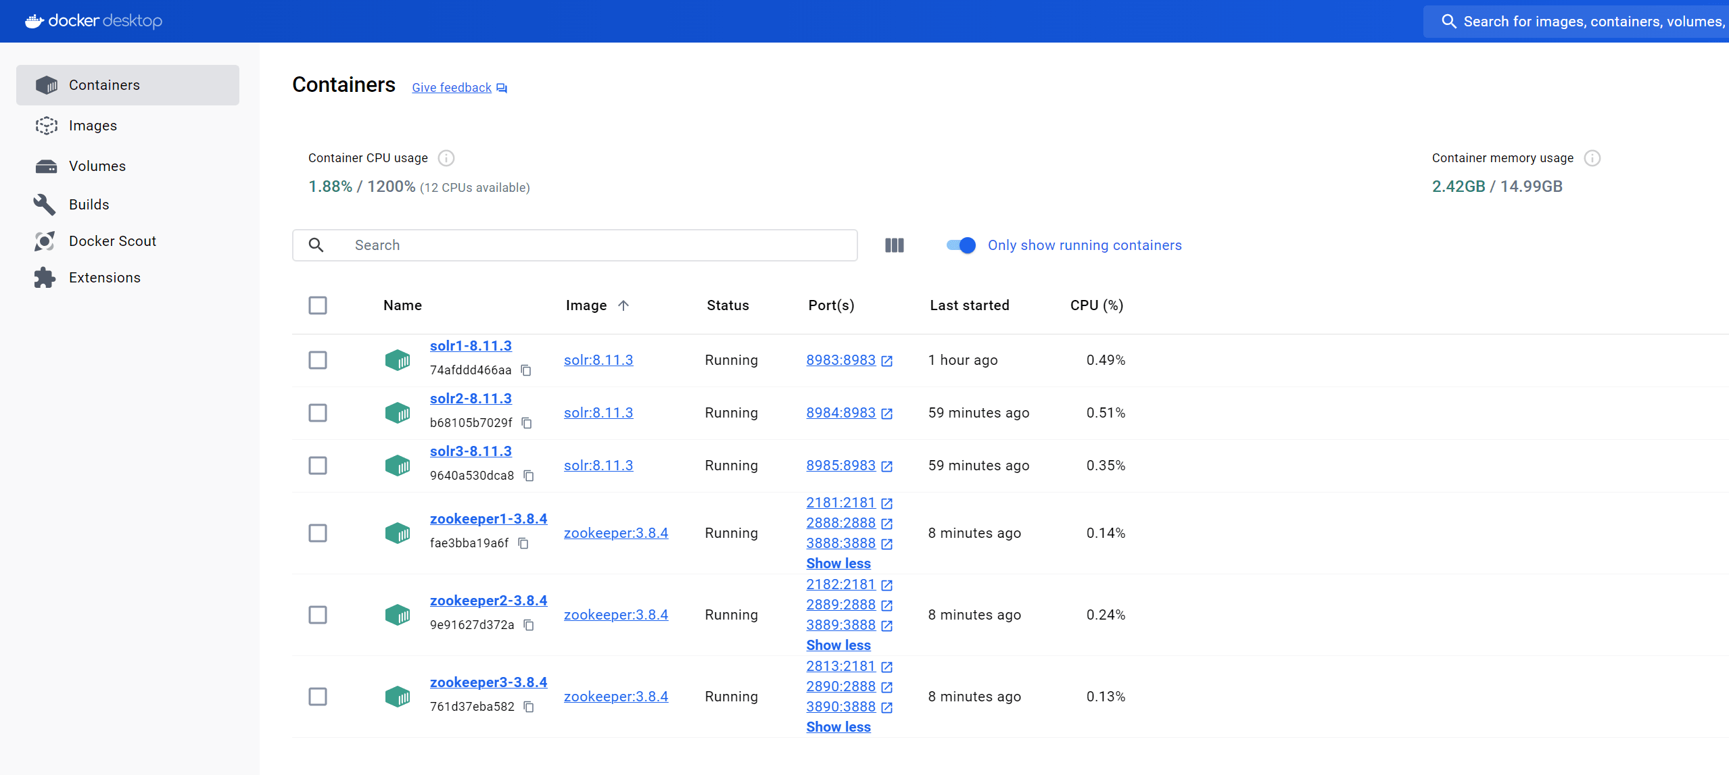Copy container ID 74afddd466aa

(x=526, y=370)
